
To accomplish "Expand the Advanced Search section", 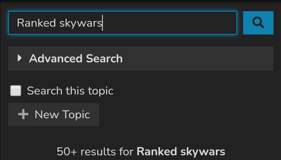I will [x=141, y=59].
